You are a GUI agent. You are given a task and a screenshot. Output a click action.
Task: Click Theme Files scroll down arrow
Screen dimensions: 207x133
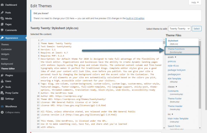click(200, 128)
